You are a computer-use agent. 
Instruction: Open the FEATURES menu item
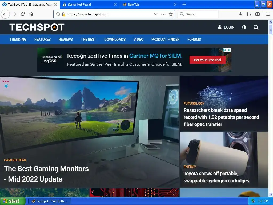click(x=42, y=40)
